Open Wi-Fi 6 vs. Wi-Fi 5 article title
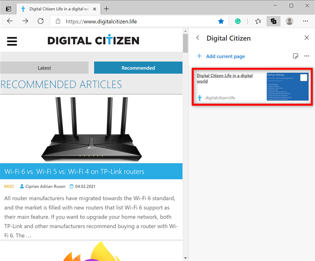The height and width of the screenshot is (261, 315). click(74, 172)
